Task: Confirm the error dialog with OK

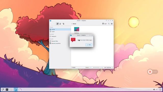Action: pyautogui.click(x=89, y=45)
